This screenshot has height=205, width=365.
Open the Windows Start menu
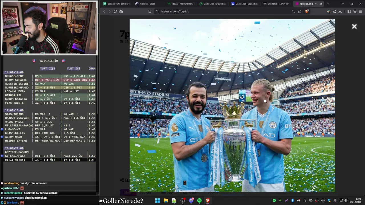(x=157, y=200)
